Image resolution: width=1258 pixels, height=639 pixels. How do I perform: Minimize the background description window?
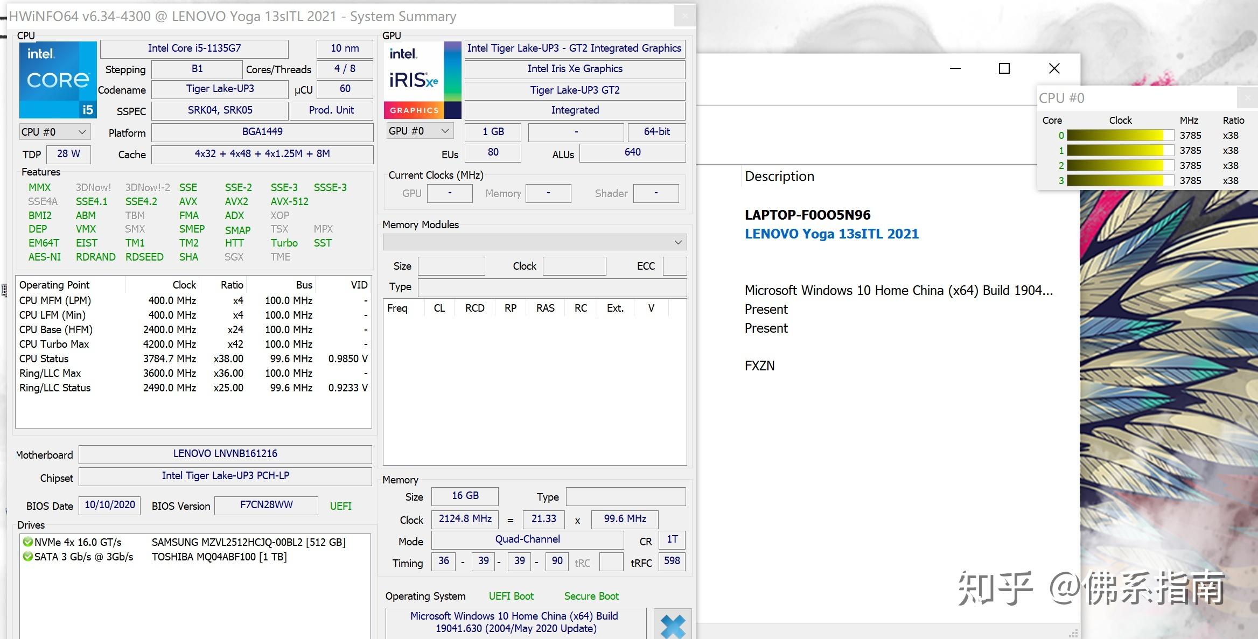[x=955, y=68]
